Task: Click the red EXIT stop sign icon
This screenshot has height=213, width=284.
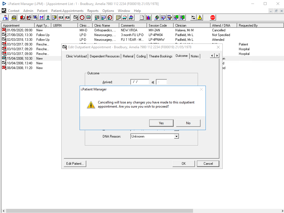Action: pos(213,17)
